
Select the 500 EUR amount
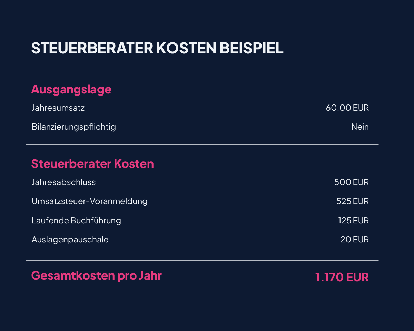(x=351, y=182)
